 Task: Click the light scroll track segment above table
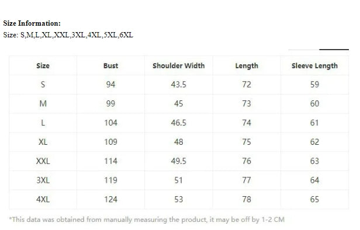304,49
